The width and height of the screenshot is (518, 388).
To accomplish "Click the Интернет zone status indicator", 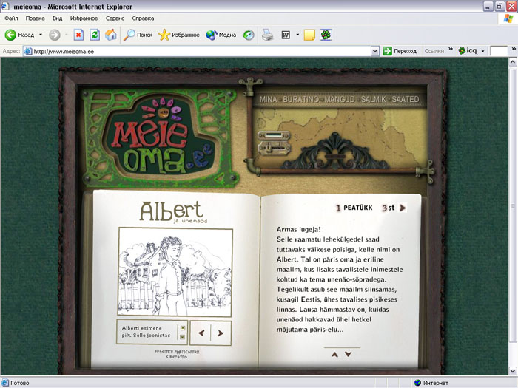I will (x=431, y=383).
